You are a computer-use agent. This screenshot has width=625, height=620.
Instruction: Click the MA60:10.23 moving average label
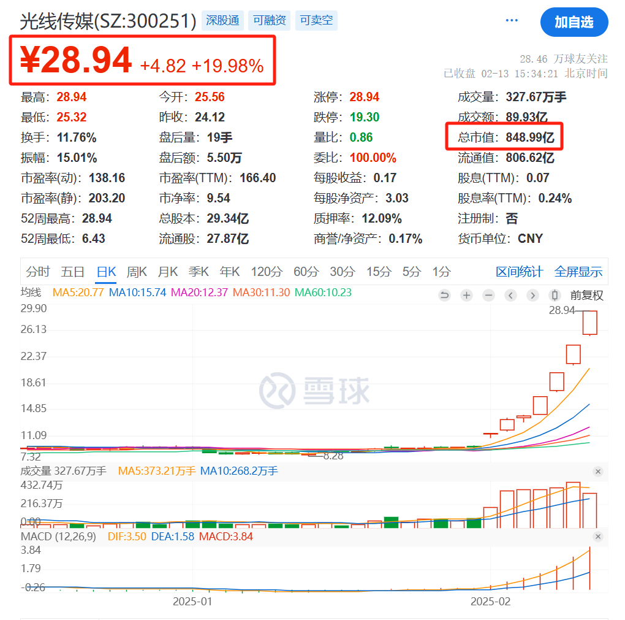tap(324, 293)
